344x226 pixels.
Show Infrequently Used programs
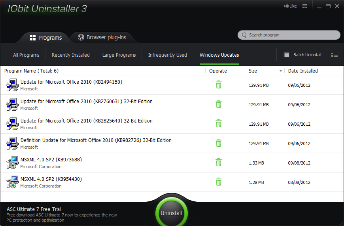coord(167,55)
